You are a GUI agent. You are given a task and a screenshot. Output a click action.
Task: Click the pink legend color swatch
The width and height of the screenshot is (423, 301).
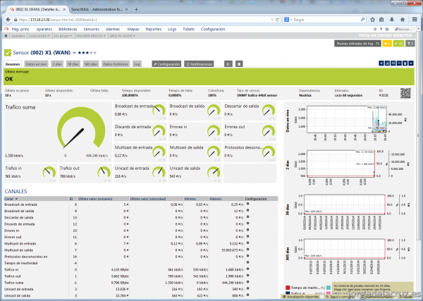pos(329,293)
